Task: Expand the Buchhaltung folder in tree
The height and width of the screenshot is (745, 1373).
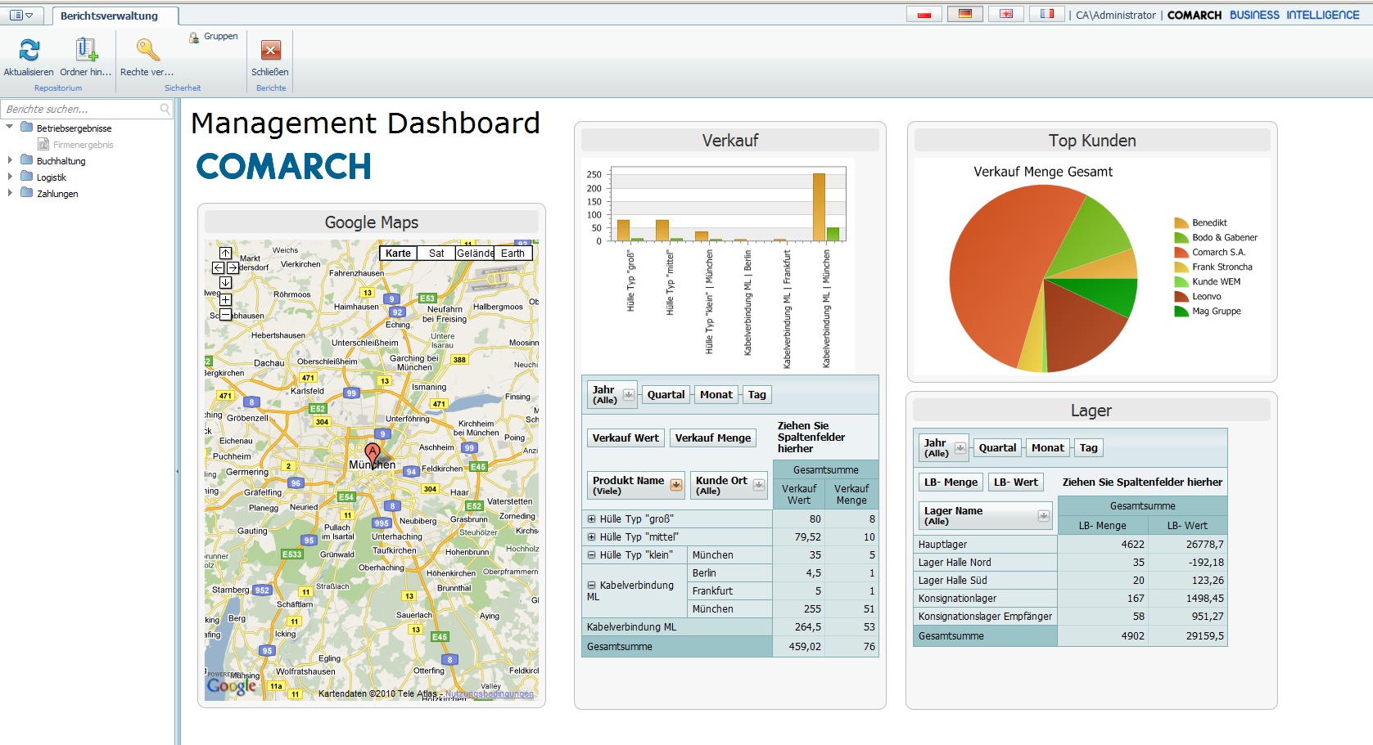Action: [10, 161]
